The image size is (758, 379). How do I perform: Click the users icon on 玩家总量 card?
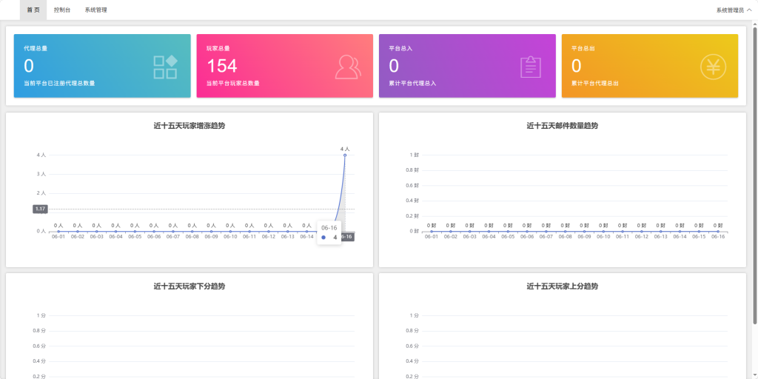pos(348,67)
